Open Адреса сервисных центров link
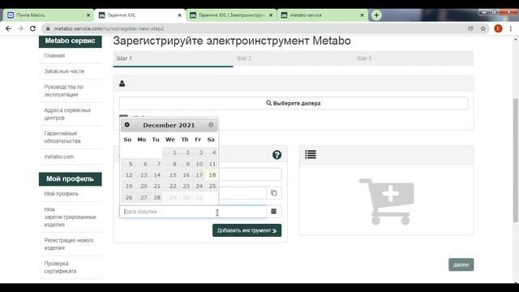The height and width of the screenshot is (292, 519). coord(67,114)
